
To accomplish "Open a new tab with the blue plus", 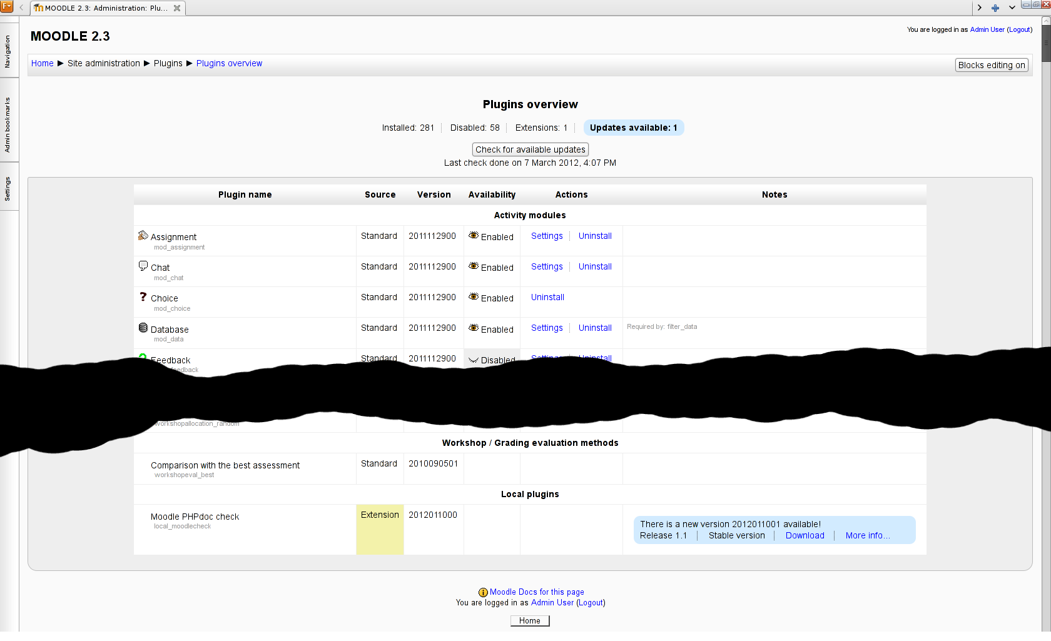I will [995, 8].
